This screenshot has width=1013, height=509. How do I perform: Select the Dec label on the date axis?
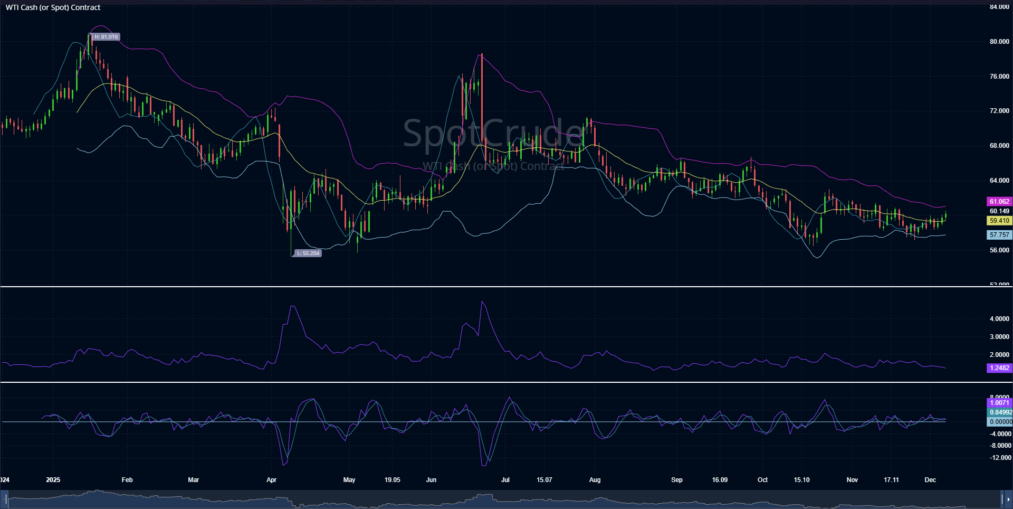pos(931,480)
